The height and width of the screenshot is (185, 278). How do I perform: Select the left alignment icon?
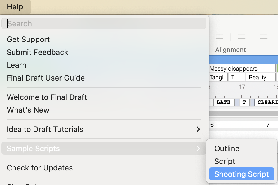(220, 37)
